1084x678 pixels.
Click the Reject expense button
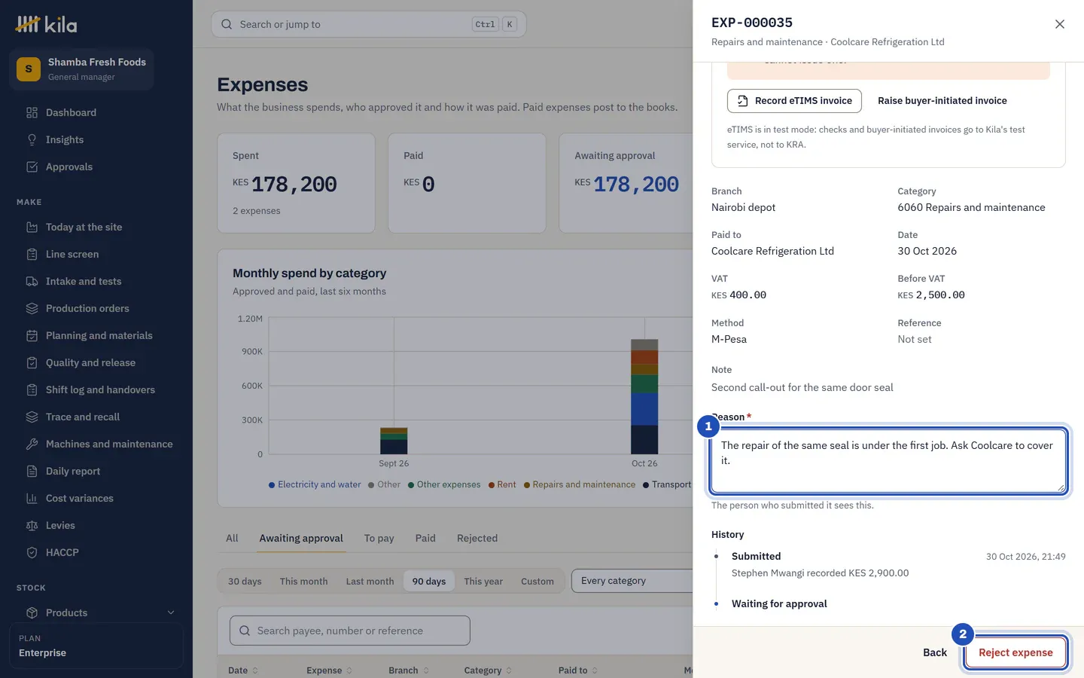pyautogui.click(x=1015, y=652)
